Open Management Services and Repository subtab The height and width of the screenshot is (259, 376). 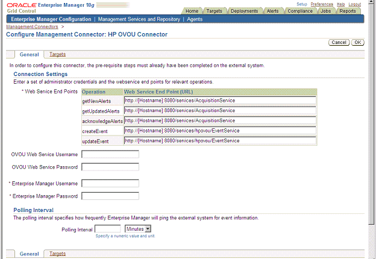[x=139, y=19]
